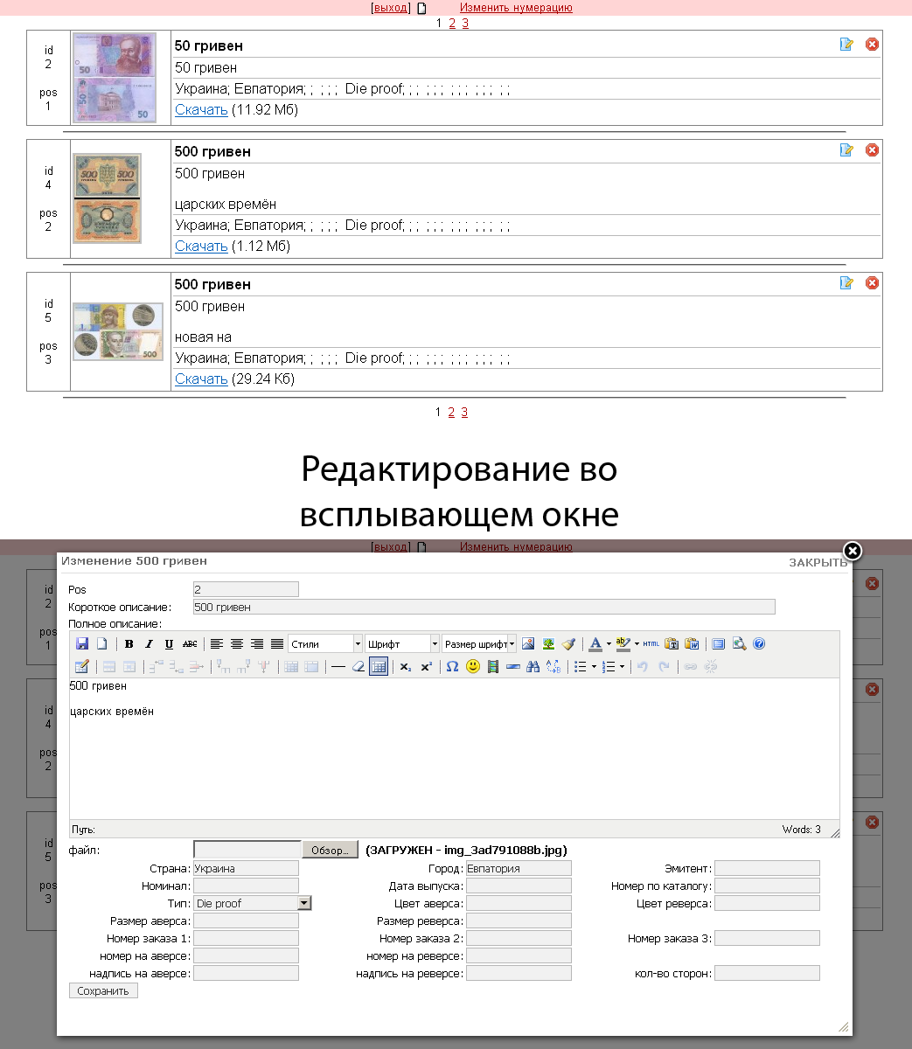Viewport: 912px width, 1049px height.
Task: Insert a special character with Omega icon
Action: [x=452, y=667]
